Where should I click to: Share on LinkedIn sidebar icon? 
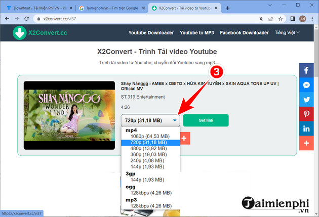(306, 128)
